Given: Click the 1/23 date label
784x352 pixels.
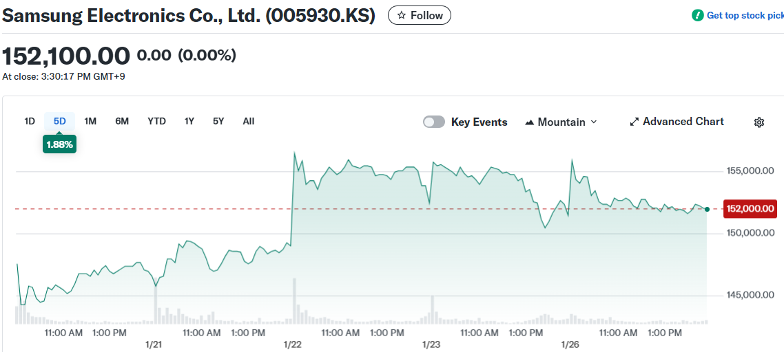Looking at the screenshot, I should (431, 344).
